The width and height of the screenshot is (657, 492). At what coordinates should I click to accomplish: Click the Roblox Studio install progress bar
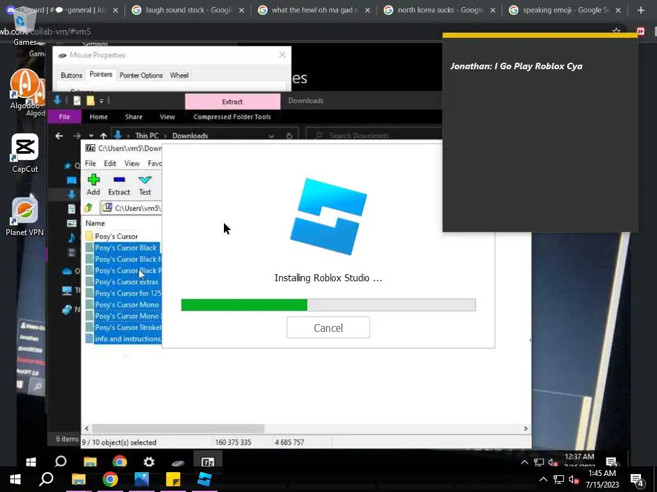[x=328, y=304]
